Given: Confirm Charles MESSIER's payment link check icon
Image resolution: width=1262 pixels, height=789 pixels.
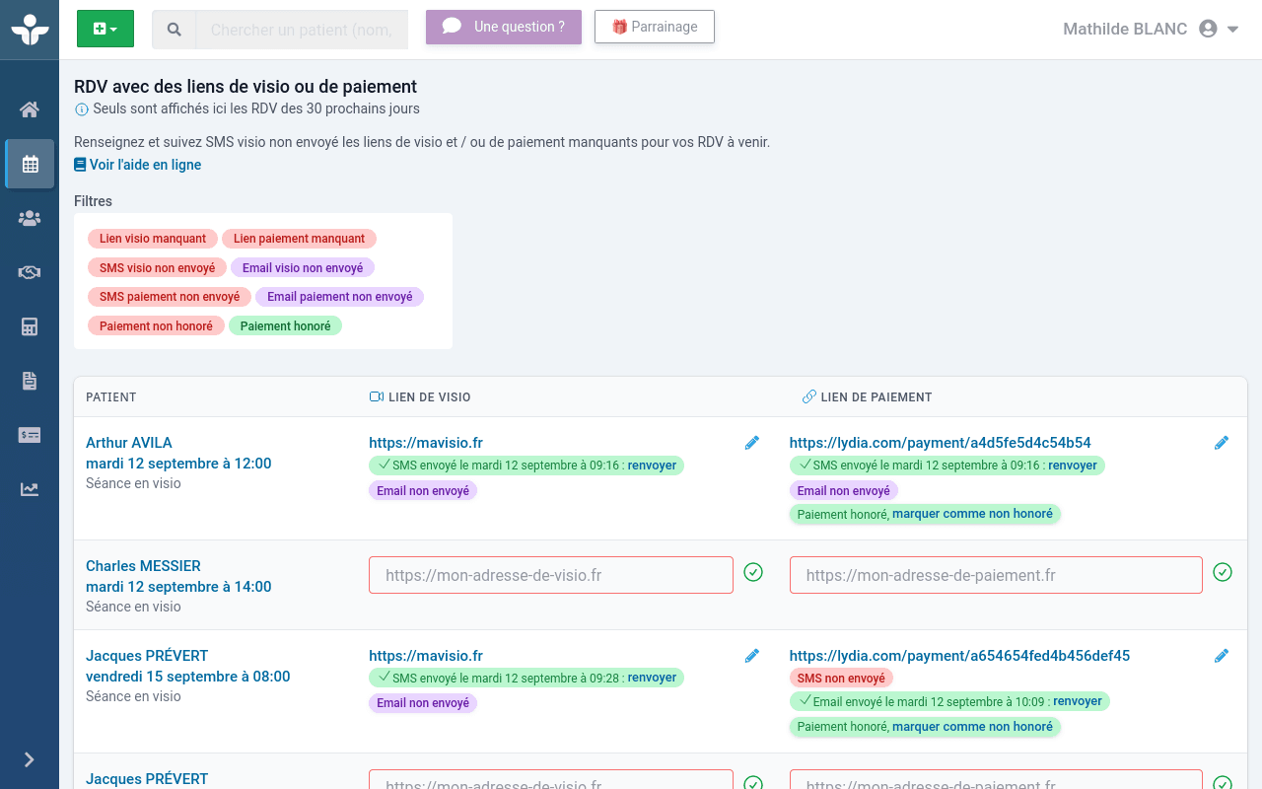Looking at the screenshot, I should [1223, 572].
